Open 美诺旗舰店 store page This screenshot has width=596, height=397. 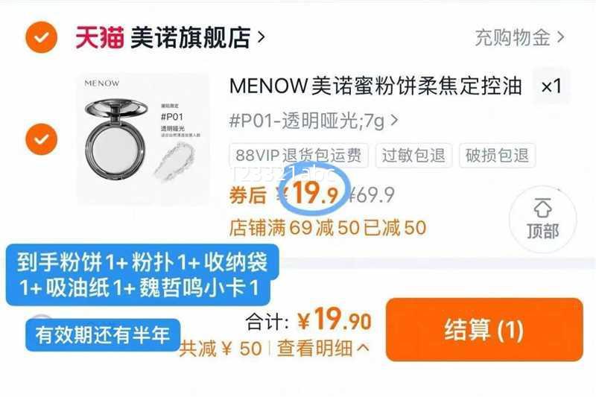(x=191, y=37)
